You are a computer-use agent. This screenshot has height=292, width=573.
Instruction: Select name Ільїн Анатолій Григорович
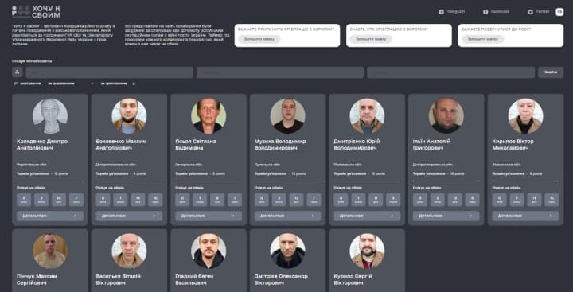[x=431, y=145]
